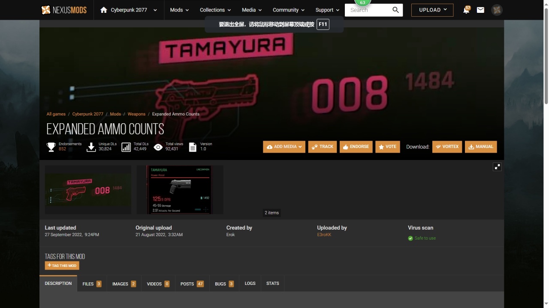Go to Cyberpunk 2077 breadcrumb link
The height and width of the screenshot is (308, 549).
tap(88, 114)
